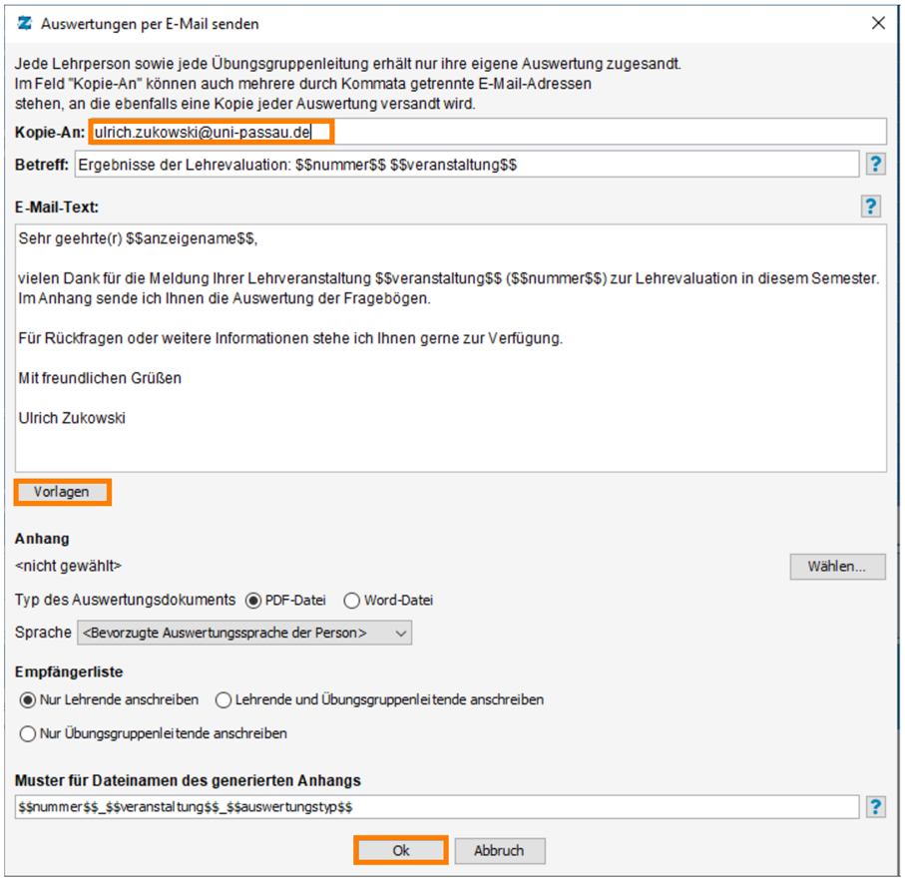Open the Vorlagen templates button
The image size is (905, 880).
click(x=62, y=492)
